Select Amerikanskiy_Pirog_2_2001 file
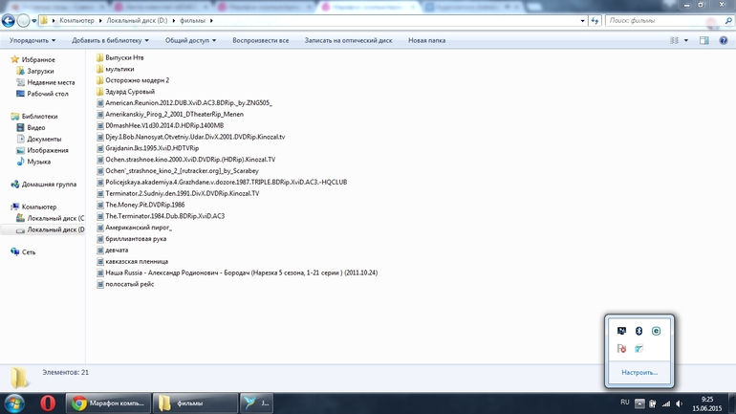This screenshot has width=736, height=414. [170, 114]
